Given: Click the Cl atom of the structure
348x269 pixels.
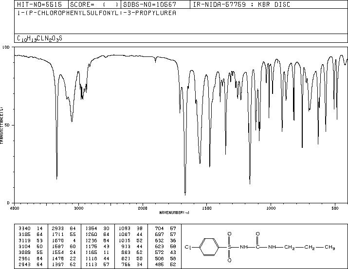Looking at the screenshot, I should 188,247.
